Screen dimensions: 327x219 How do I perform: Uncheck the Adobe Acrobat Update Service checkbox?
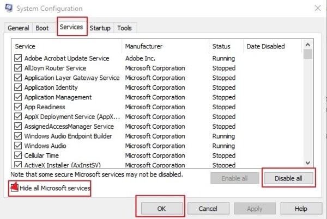(x=18, y=59)
